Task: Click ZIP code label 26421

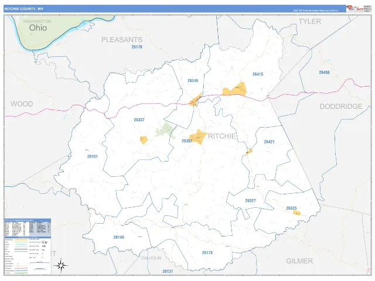Action: (x=270, y=142)
